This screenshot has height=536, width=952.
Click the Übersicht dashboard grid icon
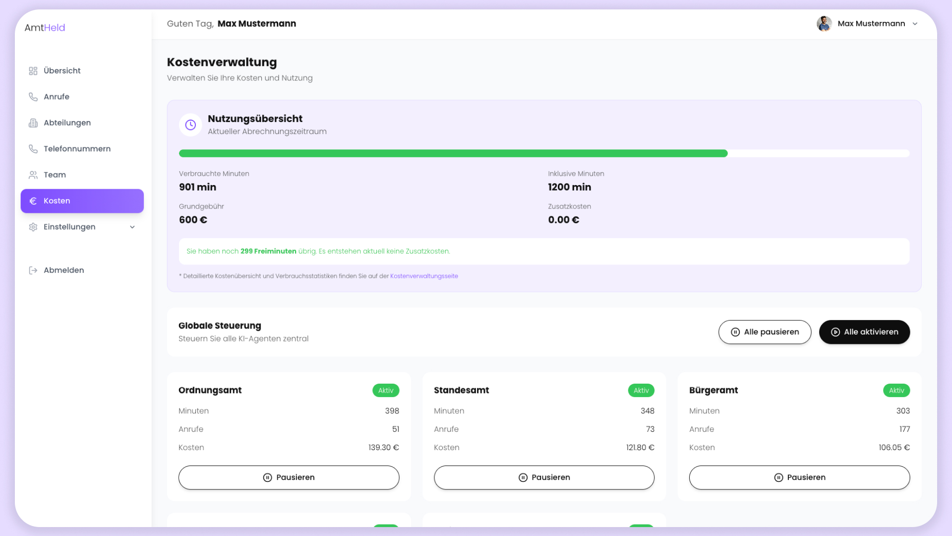pyautogui.click(x=33, y=71)
